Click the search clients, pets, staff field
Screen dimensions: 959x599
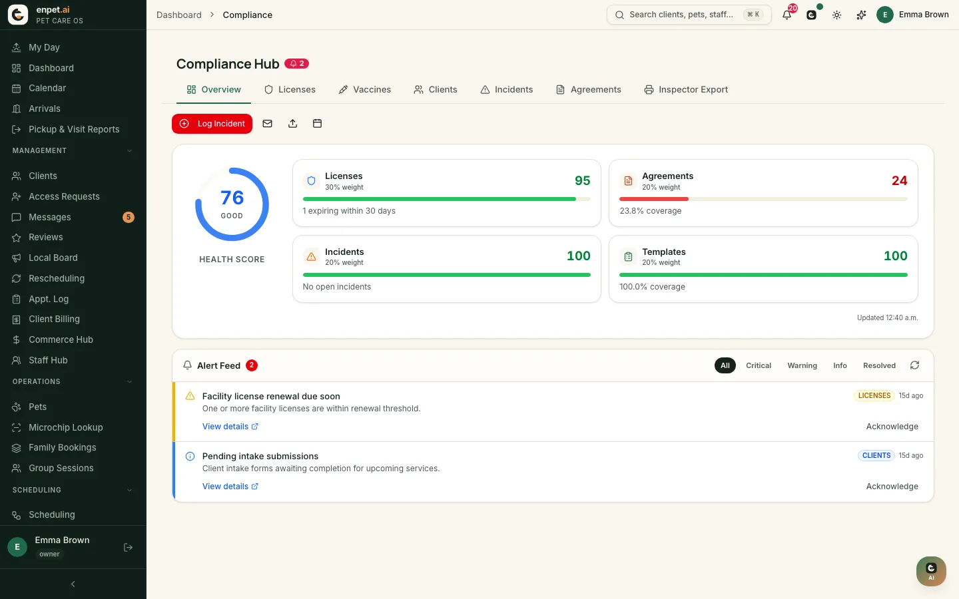pyautogui.click(x=689, y=15)
